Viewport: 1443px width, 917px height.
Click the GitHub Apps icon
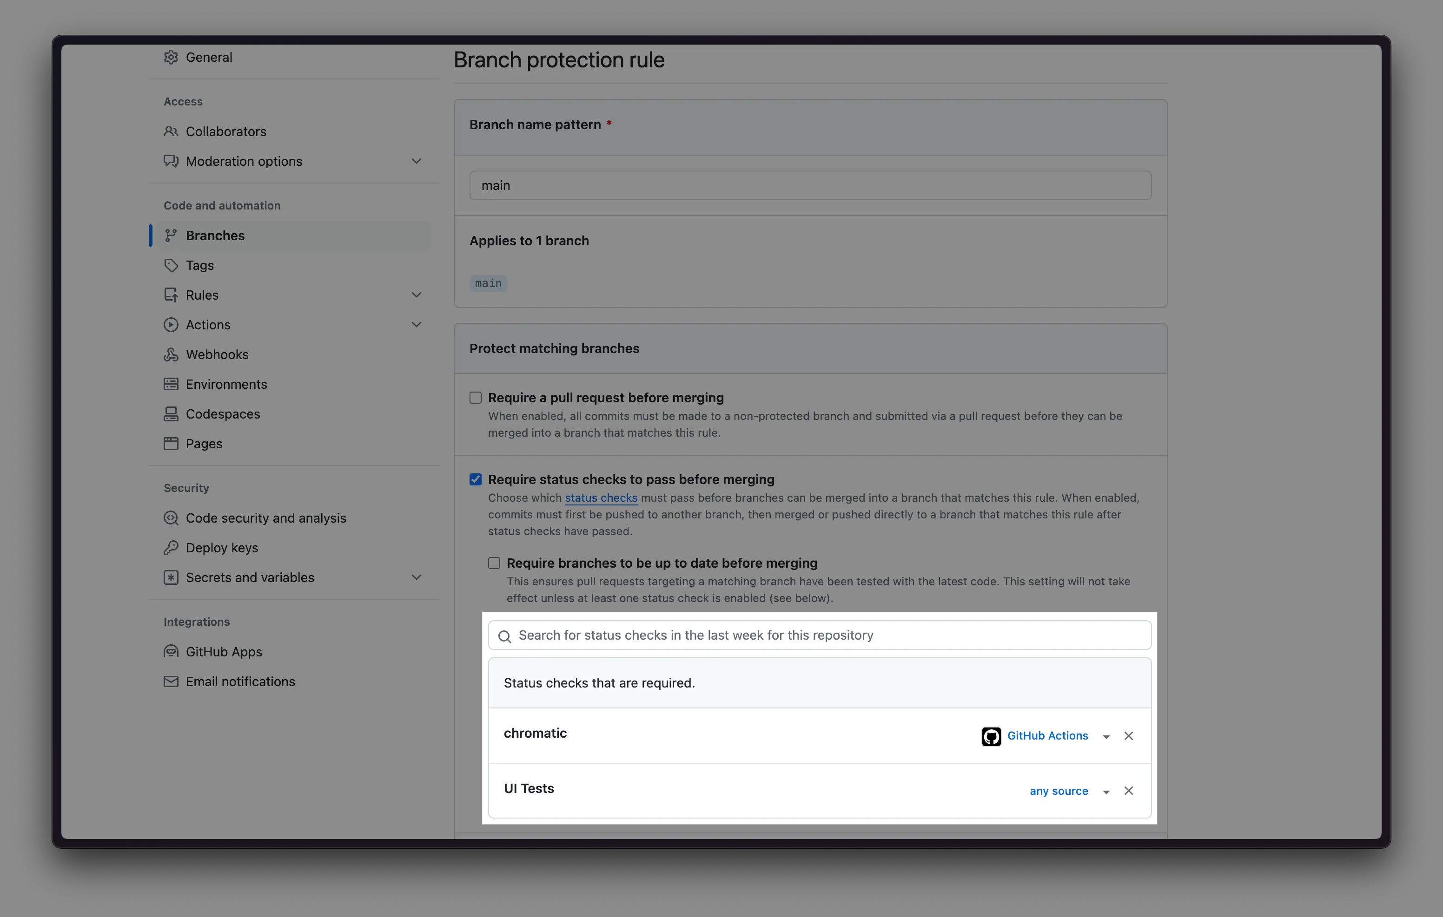(171, 652)
